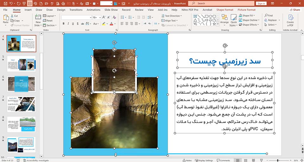The height and width of the screenshot is (162, 304).
Task: Toggle strikethrough formatting
Action: click(x=82, y=24)
